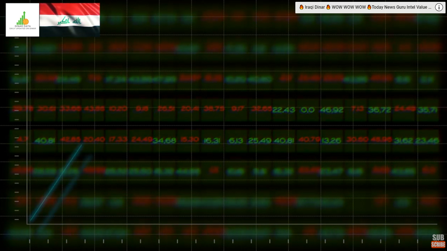Select the 23.46 value at right edge
Screen dimensions: 447x251
pos(427,140)
